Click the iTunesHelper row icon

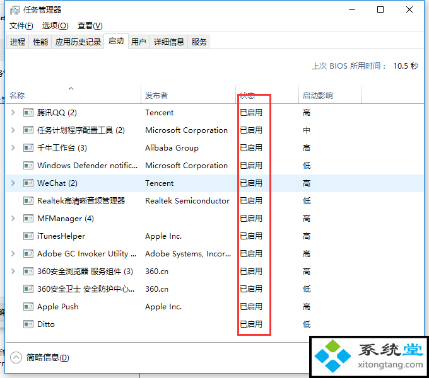(x=28, y=236)
